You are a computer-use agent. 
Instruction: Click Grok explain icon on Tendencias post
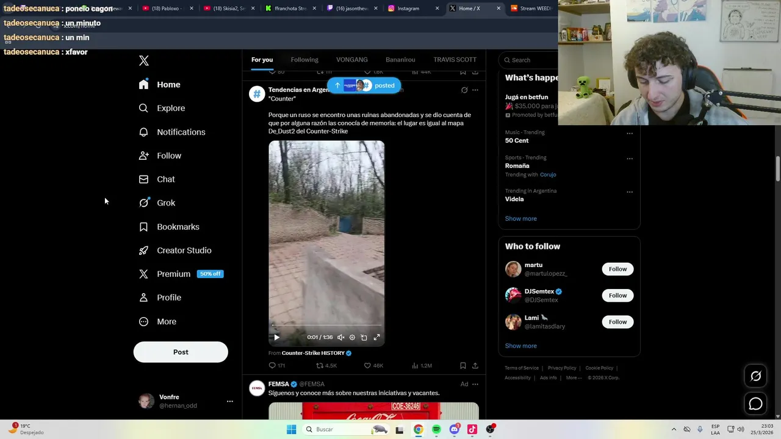tap(464, 90)
